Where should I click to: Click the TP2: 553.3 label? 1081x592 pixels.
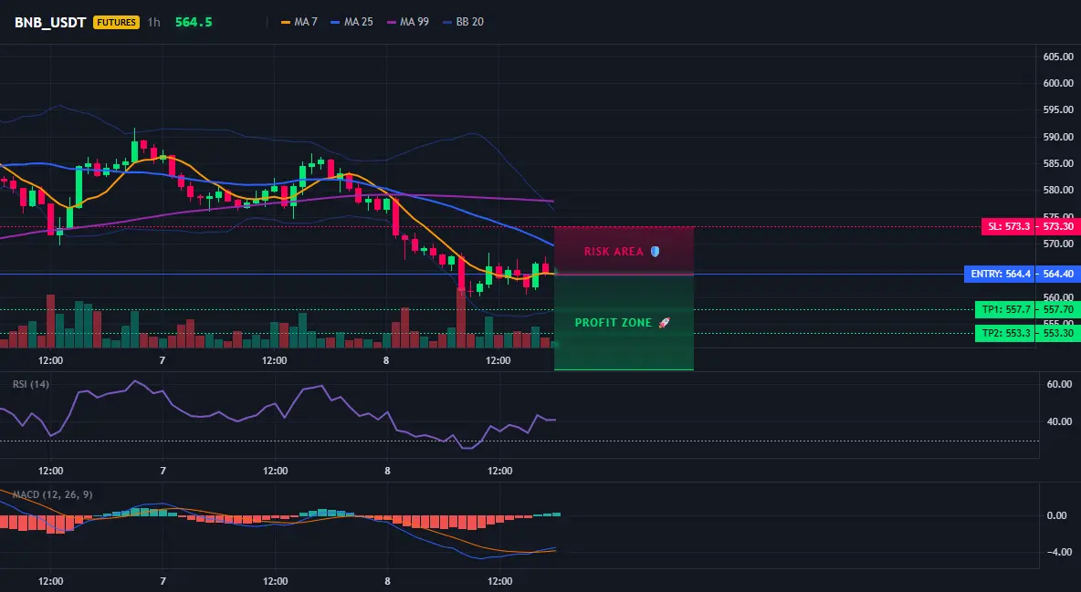1005,334
